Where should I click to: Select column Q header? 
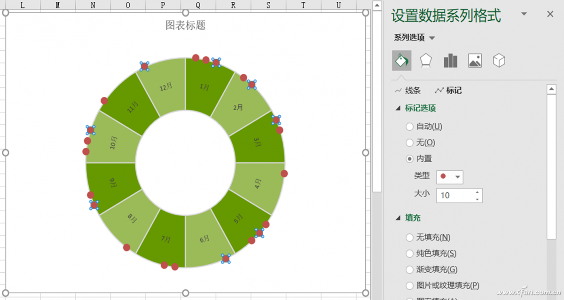pyautogui.click(x=198, y=5)
